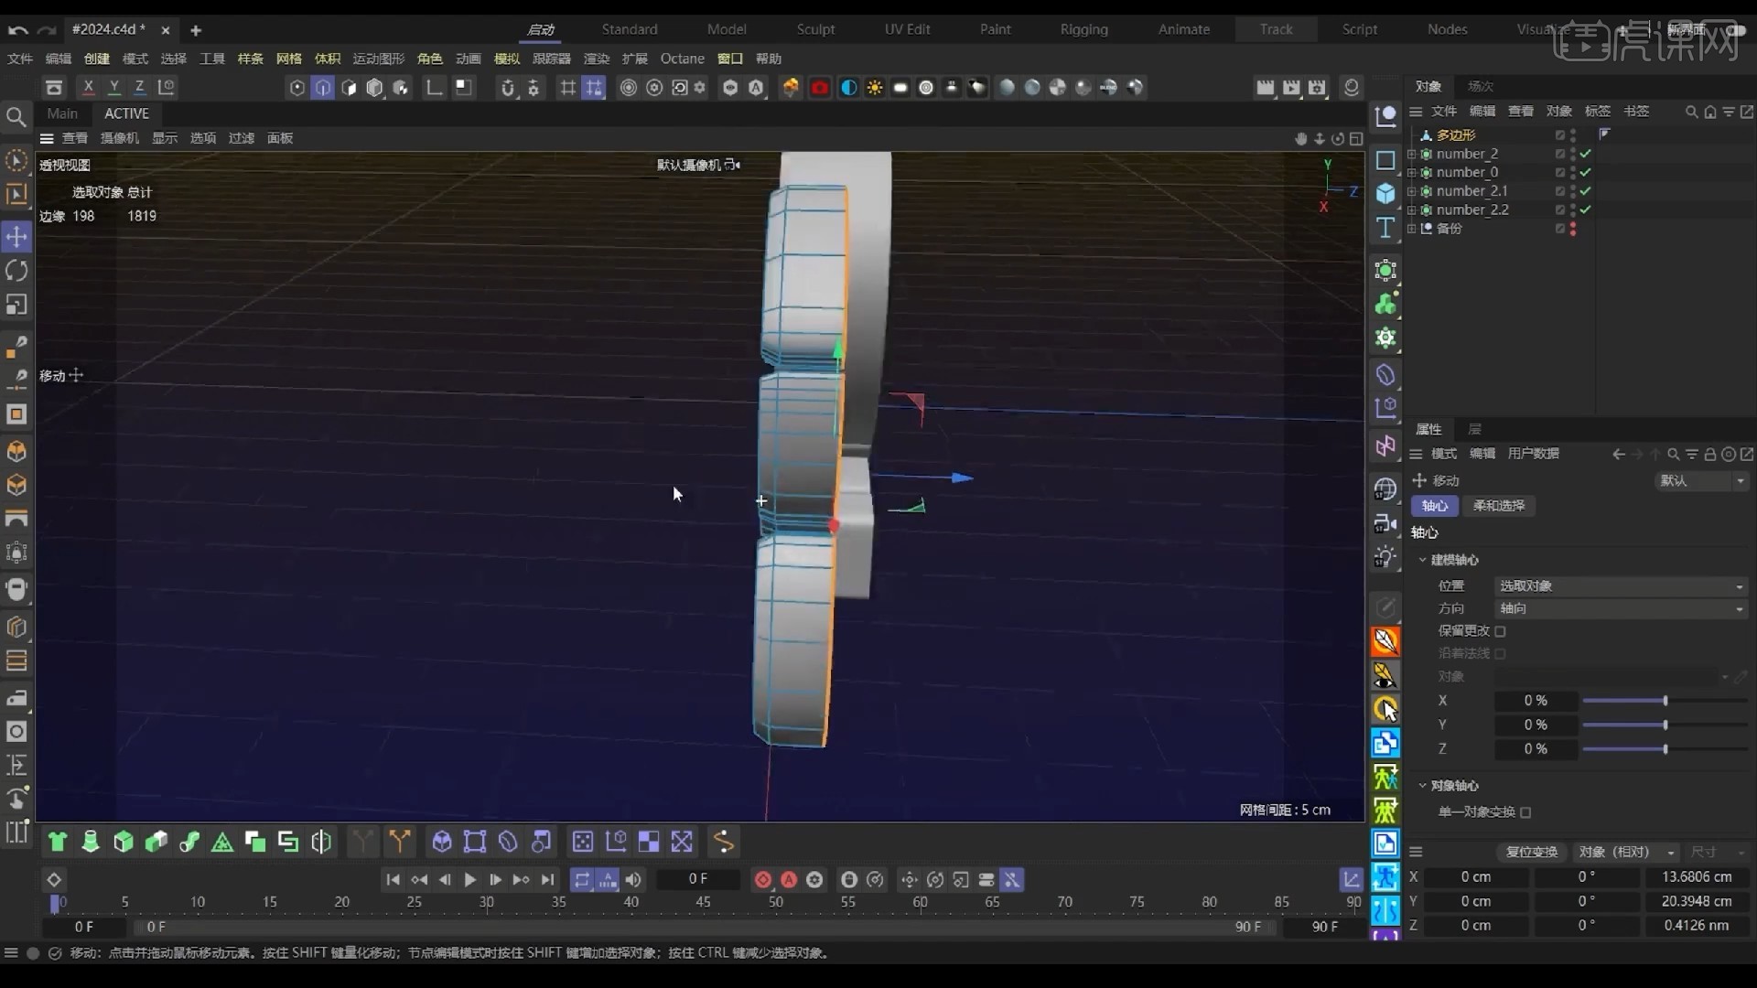This screenshot has width=1757, height=988.
Task: Open the 位置 选取对象 dropdown
Action: tap(1621, 586)
